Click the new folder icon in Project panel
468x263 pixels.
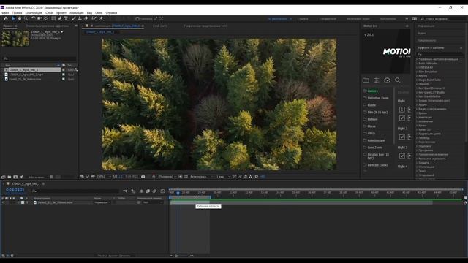(10, 177)
